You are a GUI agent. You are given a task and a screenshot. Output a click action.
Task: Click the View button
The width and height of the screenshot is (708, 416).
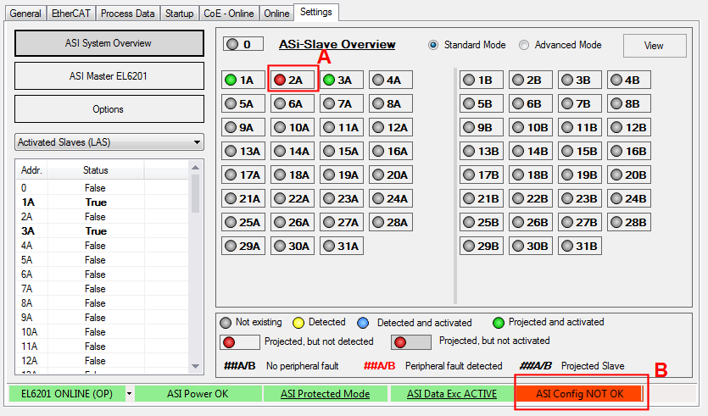point(655,46)
